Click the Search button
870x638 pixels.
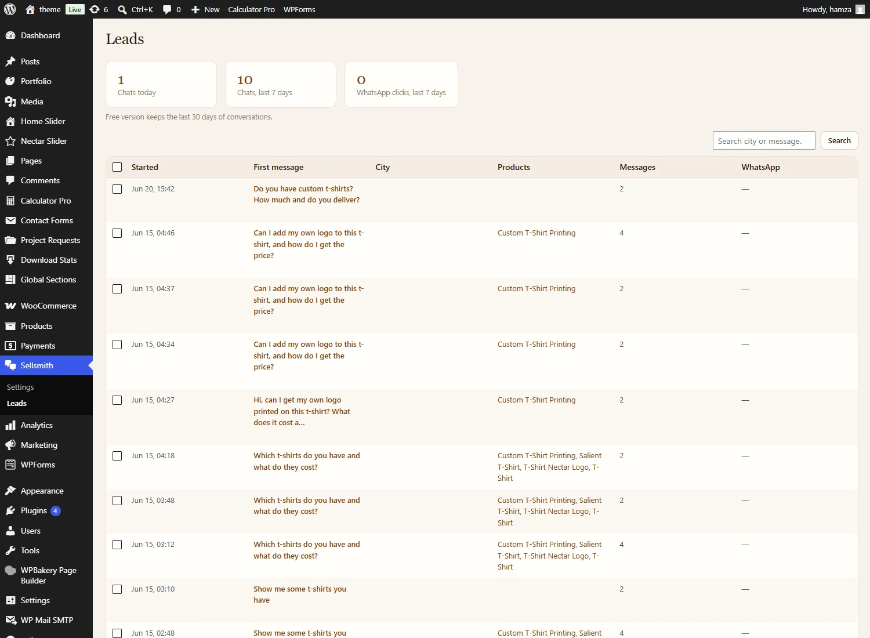coord(839,140)
